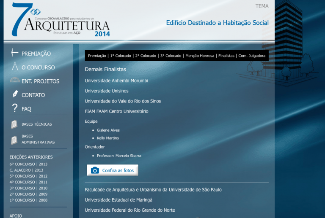Click the document icon beside Bases Administrativas
325x218 pixels.
[x=14, y=140]
